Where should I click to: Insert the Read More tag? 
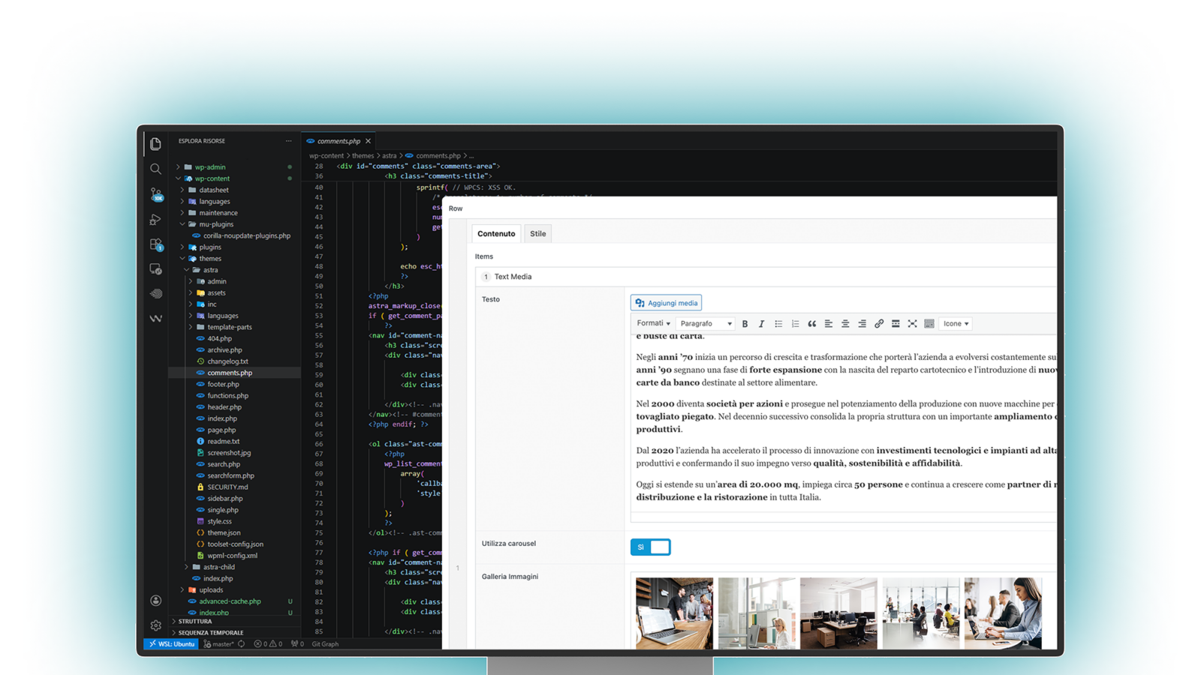[x=895, y=324]
